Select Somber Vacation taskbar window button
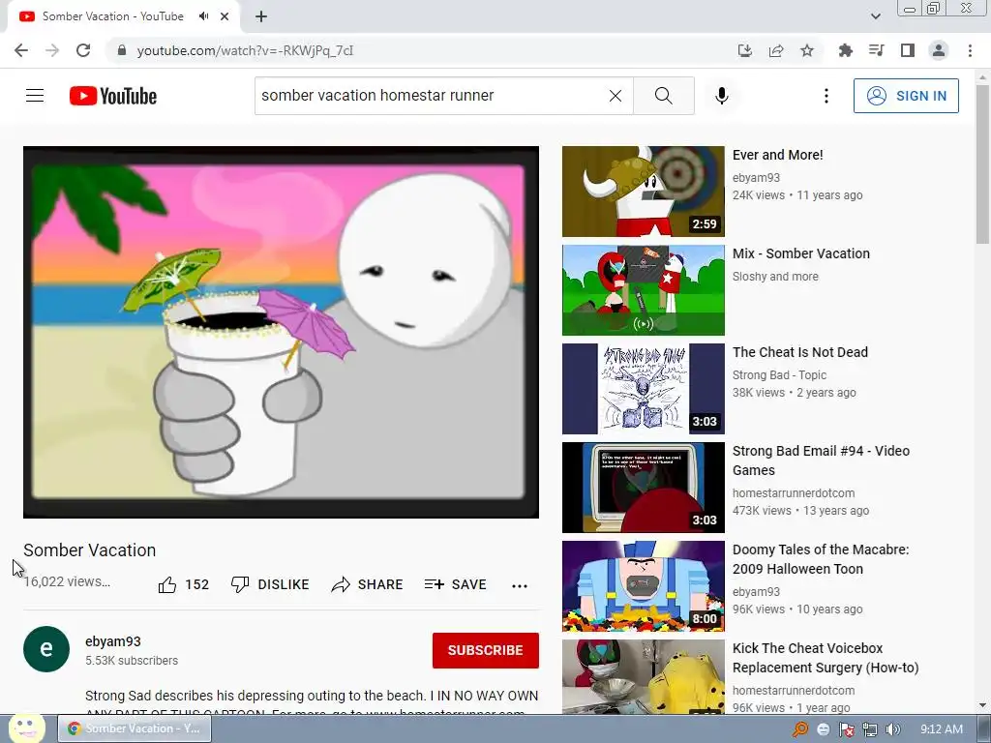The image size is (991, 743). [x=135, y=728]
